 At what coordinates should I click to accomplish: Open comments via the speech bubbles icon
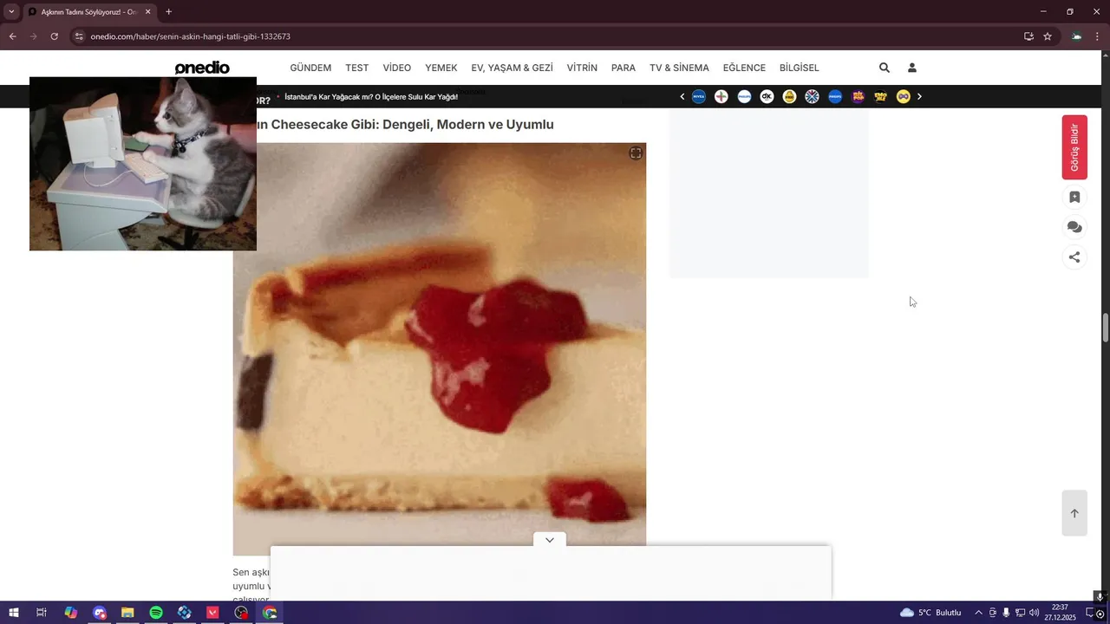click(1074, 227)
